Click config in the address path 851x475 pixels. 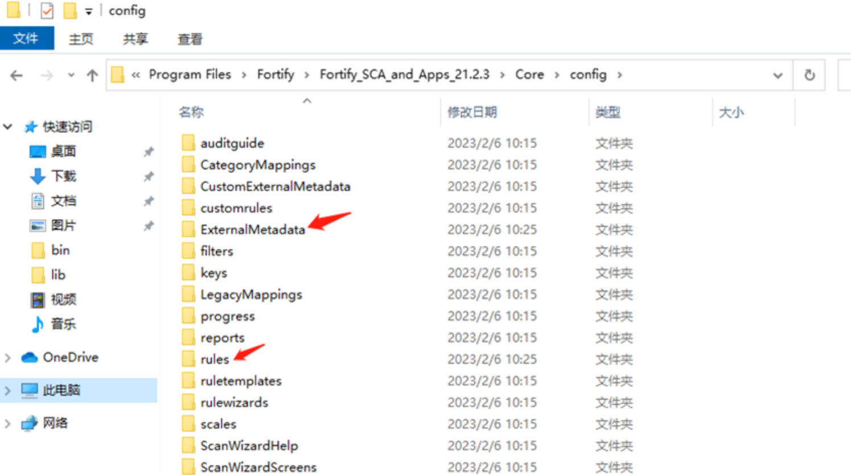[588, 75]
